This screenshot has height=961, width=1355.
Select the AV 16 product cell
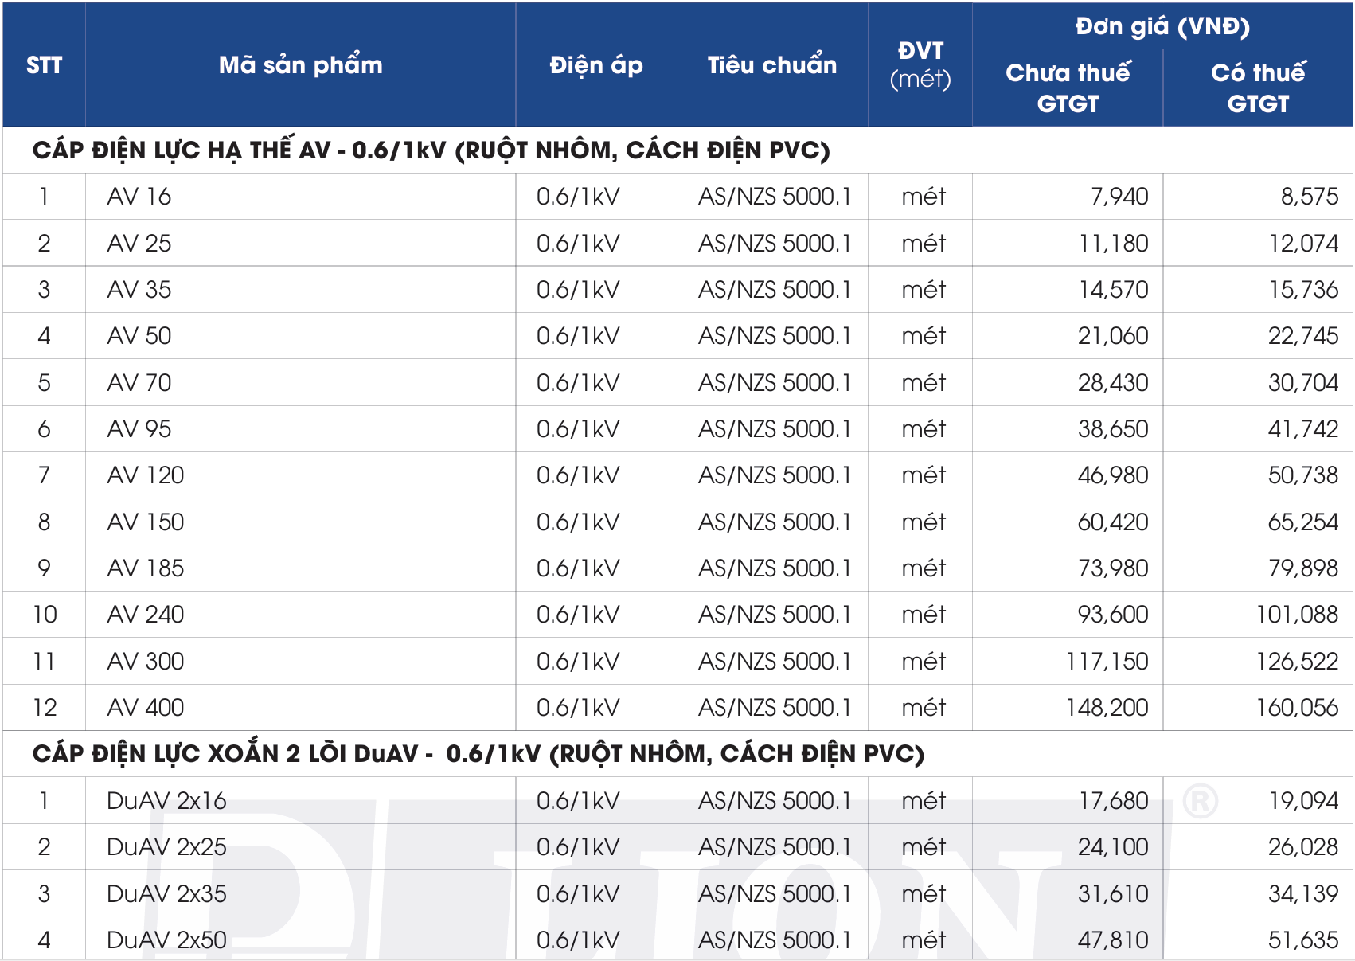pyautogui.click(x=139, y=197)
